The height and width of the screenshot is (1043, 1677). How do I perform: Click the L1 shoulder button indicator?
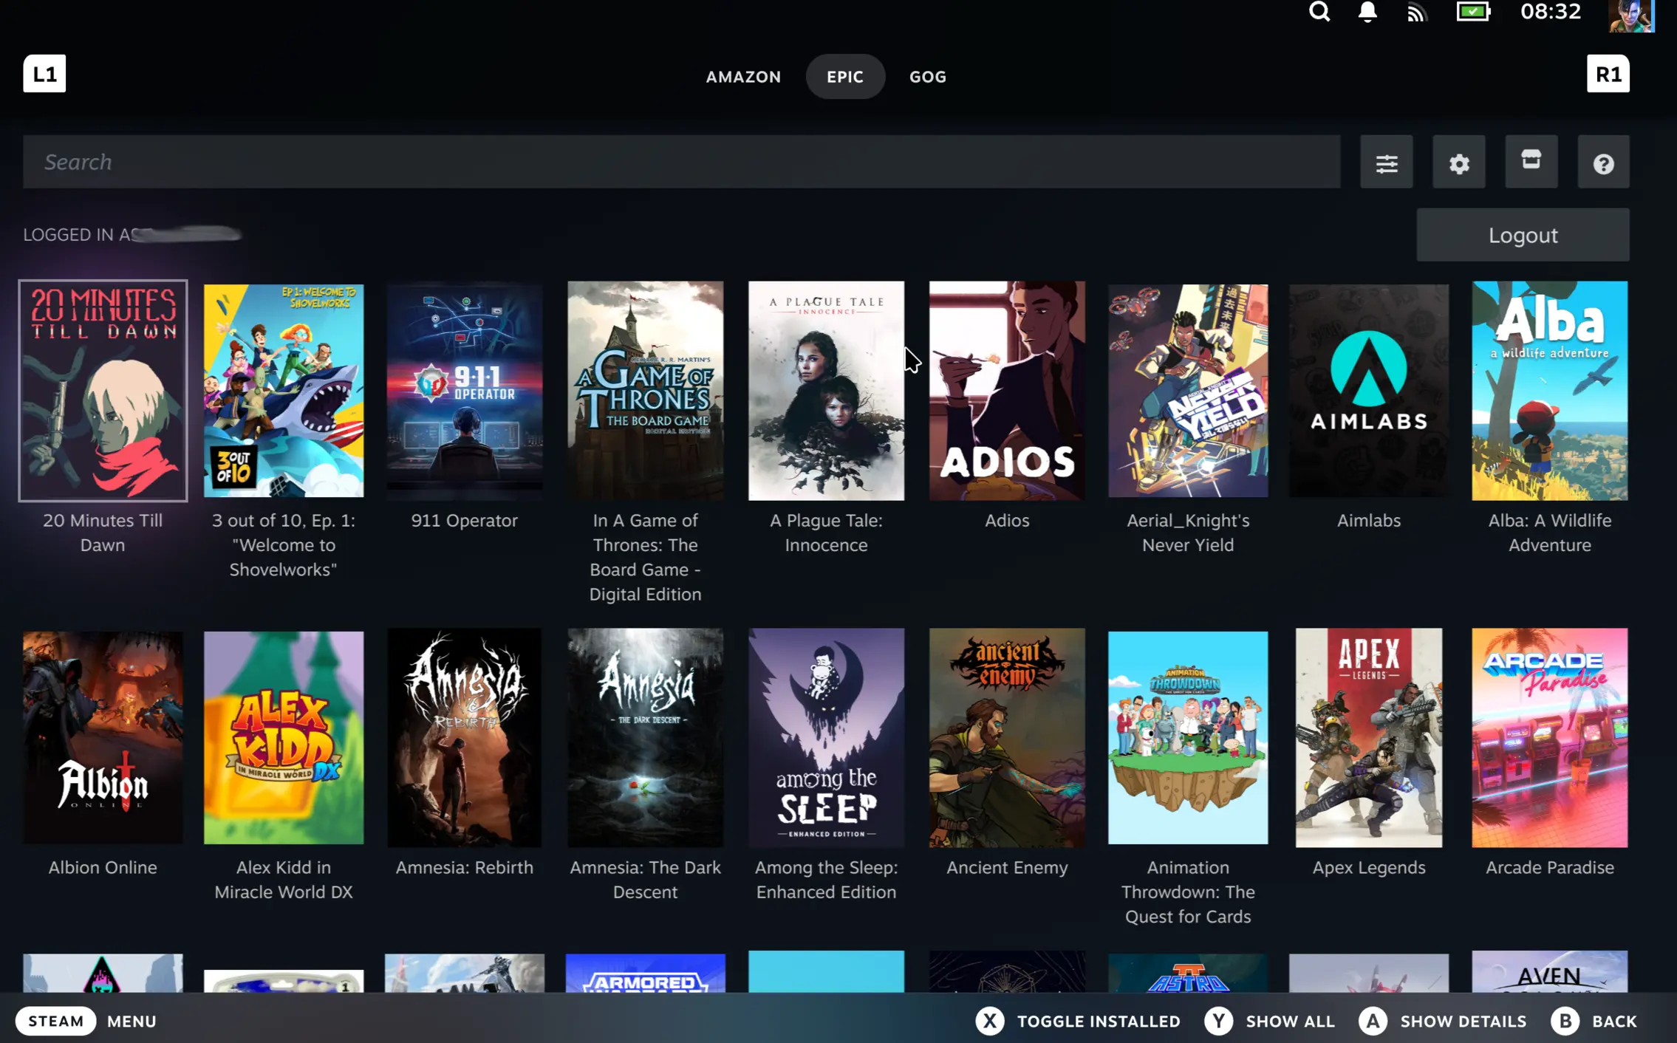[44, 74]
